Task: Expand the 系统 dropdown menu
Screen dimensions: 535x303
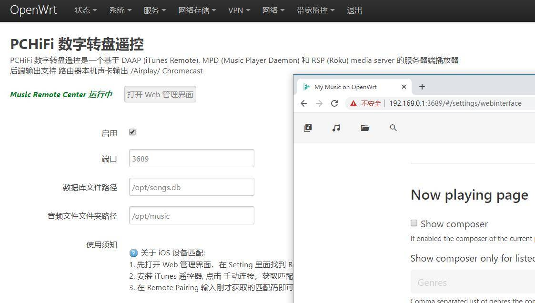Action: click(x=117, y=10)
